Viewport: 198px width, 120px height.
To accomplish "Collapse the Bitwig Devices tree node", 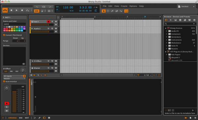I will [x=166, y=28].
